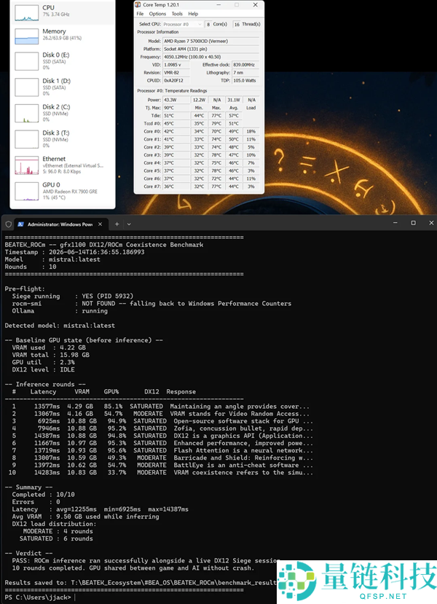437x604 pixels.
Task: Click the Frequency value 4050.12MHz
Action: (211, 57)
